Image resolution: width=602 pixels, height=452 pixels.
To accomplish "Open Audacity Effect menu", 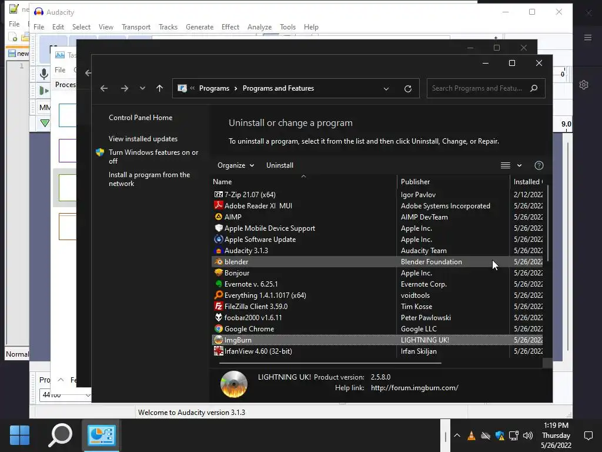I will (x=230, y=27).
